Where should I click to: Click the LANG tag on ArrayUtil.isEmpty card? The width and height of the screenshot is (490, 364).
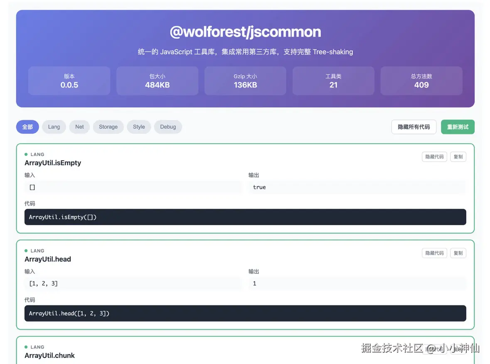pyautogui.click(x=37, y=154)
